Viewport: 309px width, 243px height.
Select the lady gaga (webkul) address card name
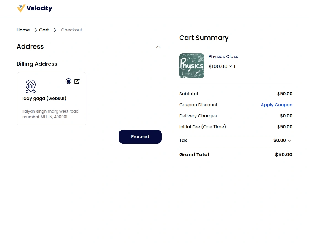pos(44,98)
